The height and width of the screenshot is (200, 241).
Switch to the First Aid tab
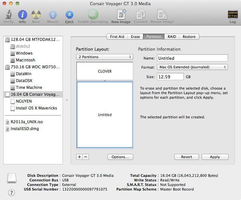(x=117, y=37)
